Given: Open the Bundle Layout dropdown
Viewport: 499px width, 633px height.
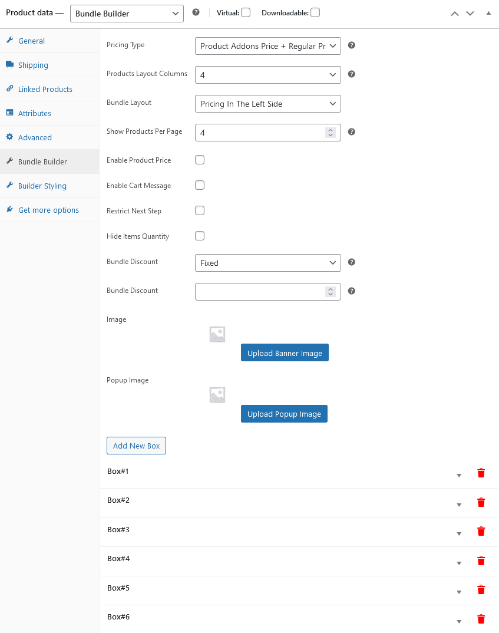Looking at the screenshot, I should 268,104.
